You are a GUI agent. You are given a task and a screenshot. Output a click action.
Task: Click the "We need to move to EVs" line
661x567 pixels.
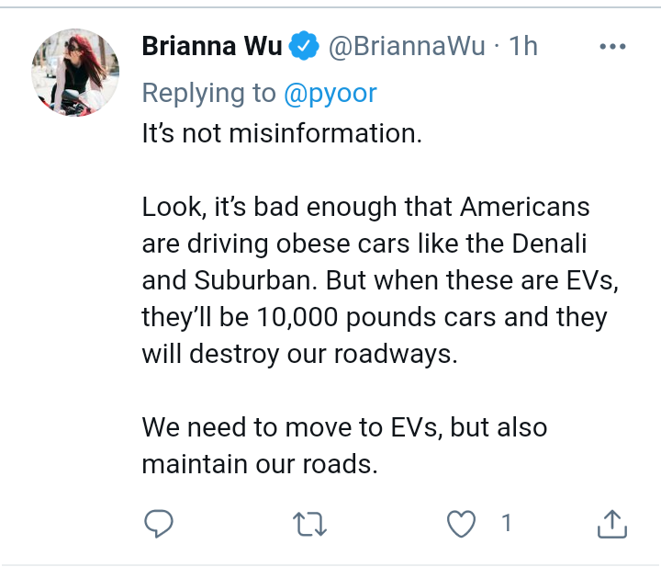coord(345,427)
